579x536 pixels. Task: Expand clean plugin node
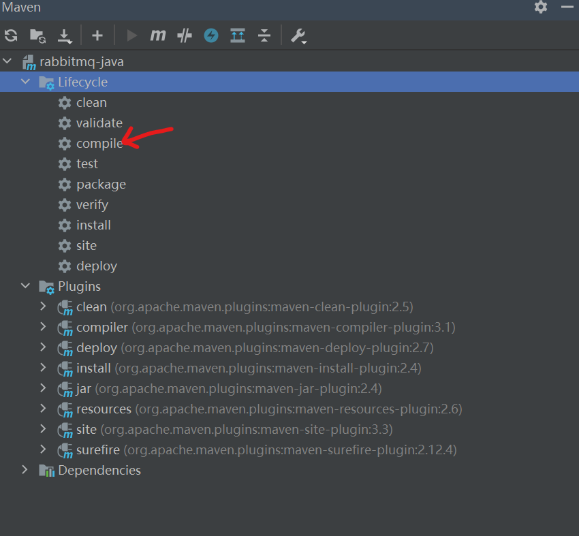43,306
